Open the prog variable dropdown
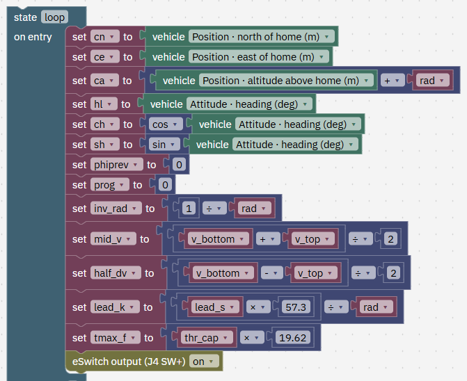The image size is (467, 381). pos(110,185)
